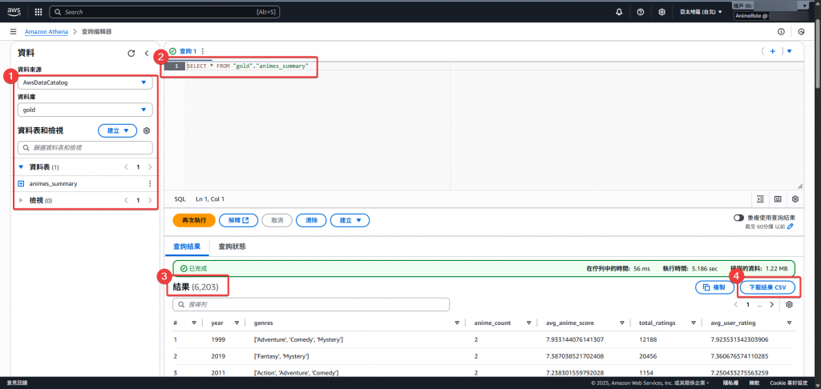This screenshot has width=821, height=389.
Task: Click the results cell with year 1999
Action: (x=218, y=340)
